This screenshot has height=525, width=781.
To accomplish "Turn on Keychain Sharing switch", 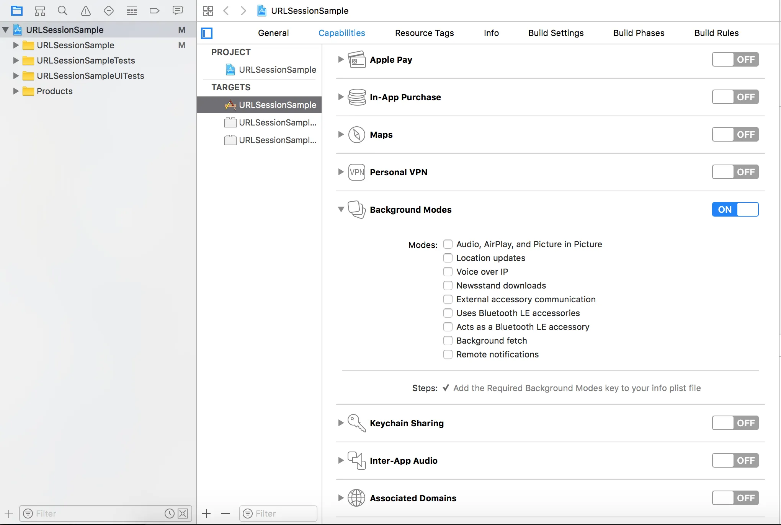I will (x=735, y=423).
